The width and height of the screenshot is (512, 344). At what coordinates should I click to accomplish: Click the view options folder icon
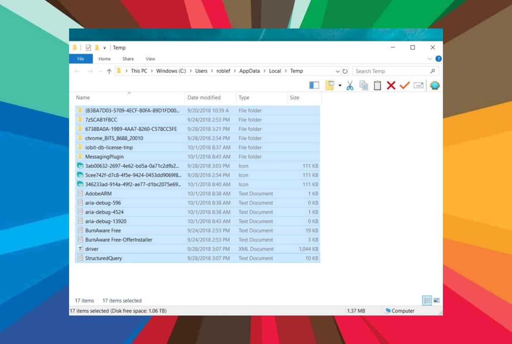point(329,85)
